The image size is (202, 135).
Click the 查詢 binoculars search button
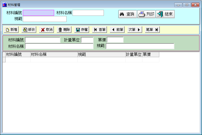click(127, 14)
